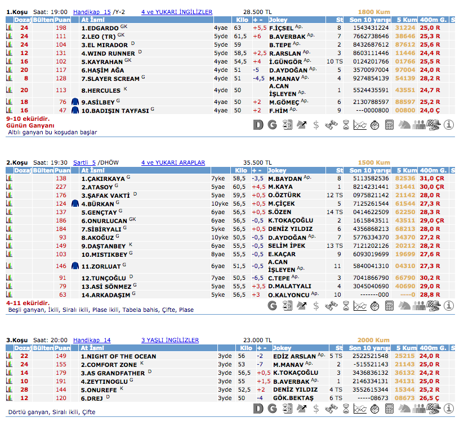Open bar chart icon beside EDGARDO
Image resolution: width=464 pixels, height=422 pixels.
tap(9, 27)
